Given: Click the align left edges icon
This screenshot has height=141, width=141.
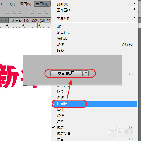Looking at the screenshot, I should coord(7,13).
